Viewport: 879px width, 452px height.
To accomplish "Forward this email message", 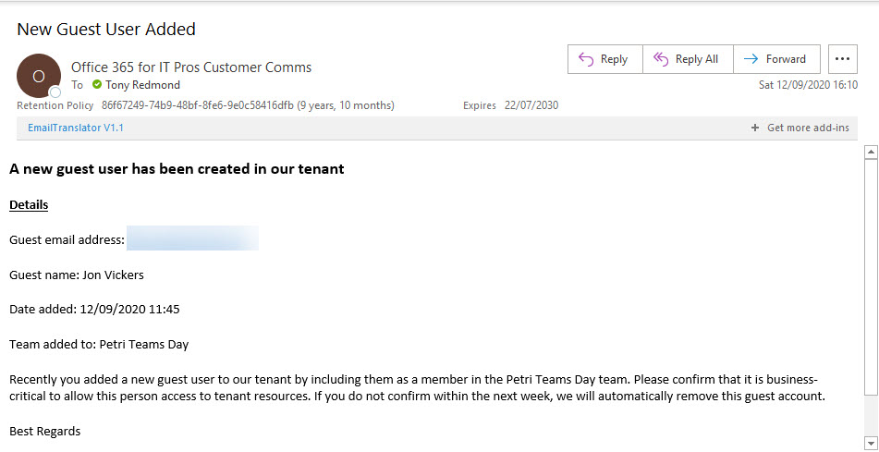I will click(x=777, y=59).
